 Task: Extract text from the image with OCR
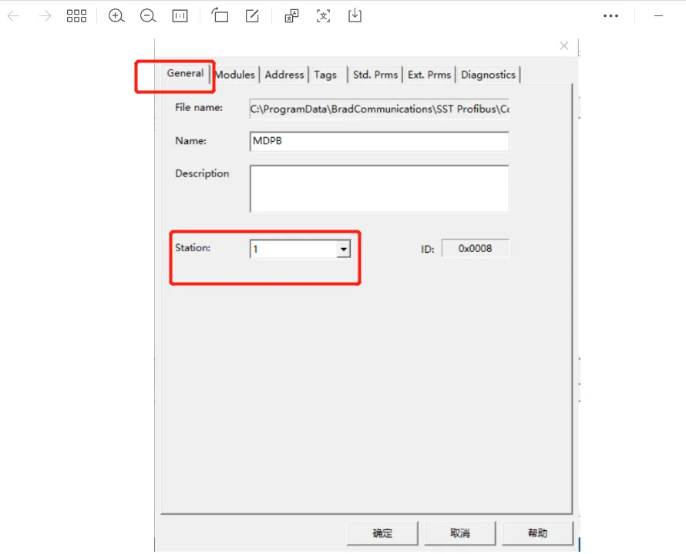(x=323, y=16)
